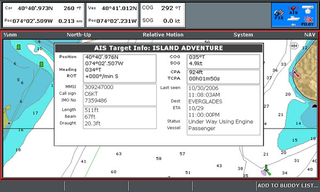Click the MMSI field value 309247000
This screenshot has height=192, width=320.
point(99,87)
